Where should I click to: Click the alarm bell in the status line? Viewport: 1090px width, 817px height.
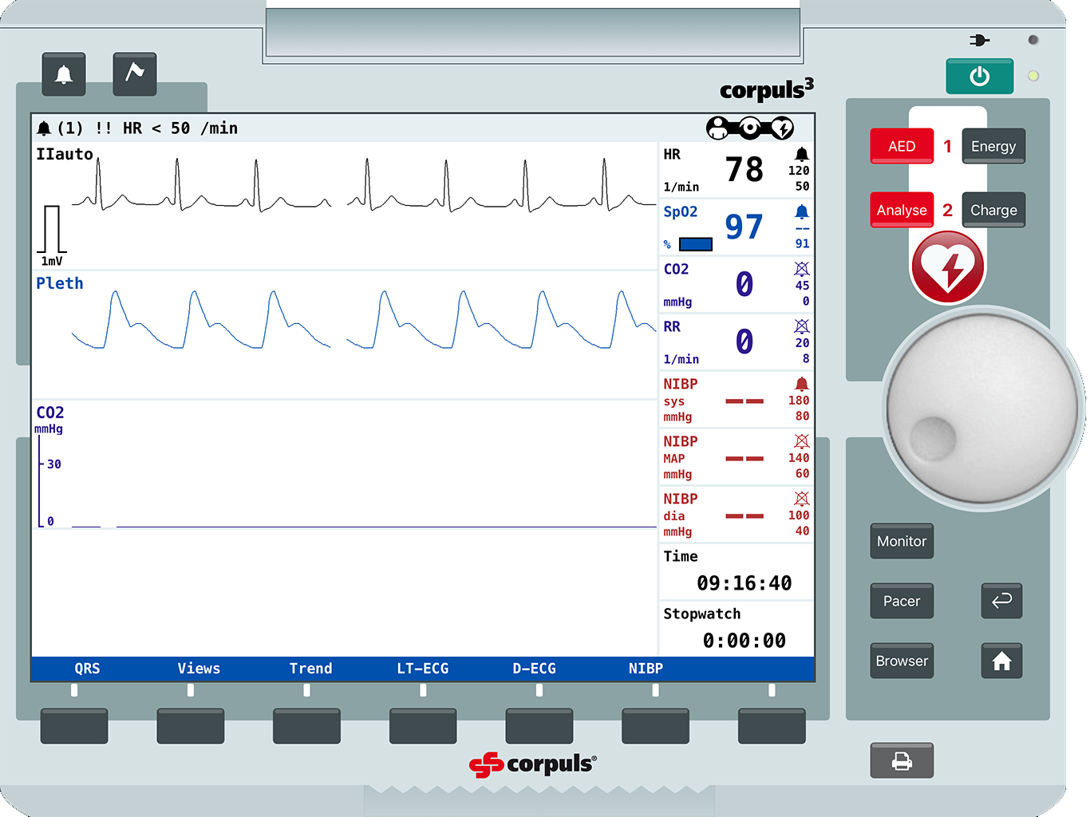coord(44,128)
